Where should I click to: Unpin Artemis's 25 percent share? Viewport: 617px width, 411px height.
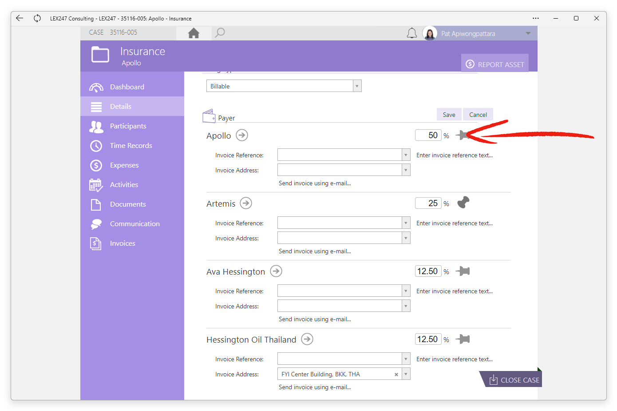pos(463,203)
